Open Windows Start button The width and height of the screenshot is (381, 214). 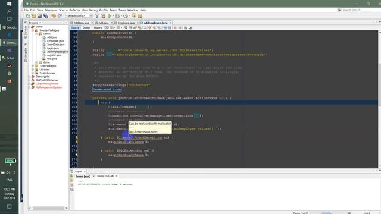pos(10,4)
